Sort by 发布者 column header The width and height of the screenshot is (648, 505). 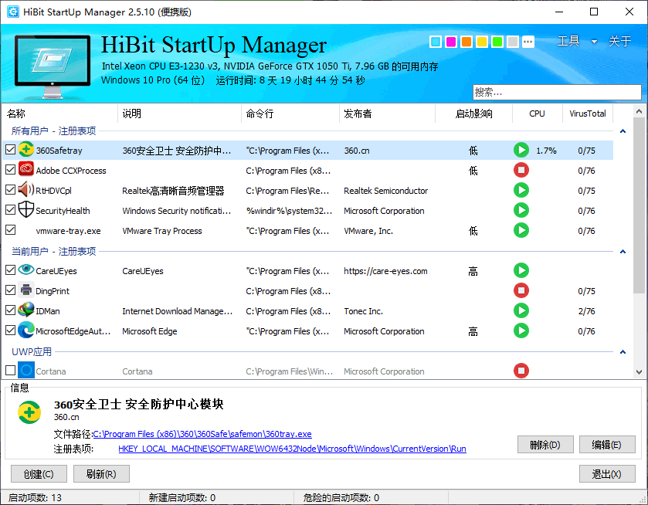click(x=387, y=114)
